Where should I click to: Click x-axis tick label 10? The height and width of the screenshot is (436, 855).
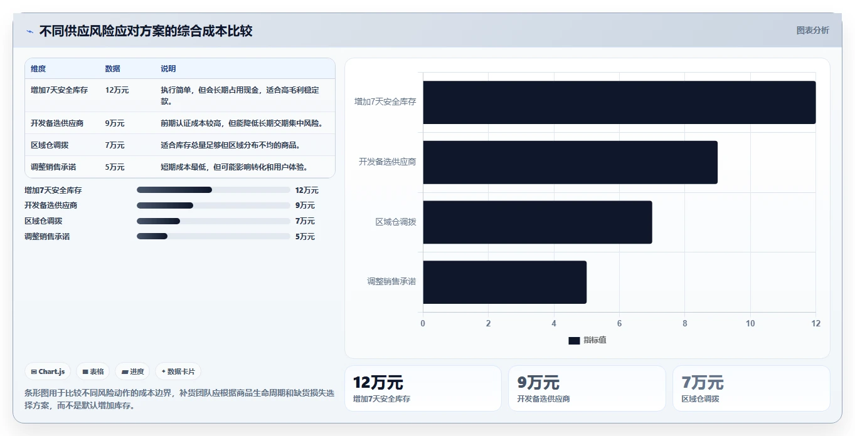[750, 323]
